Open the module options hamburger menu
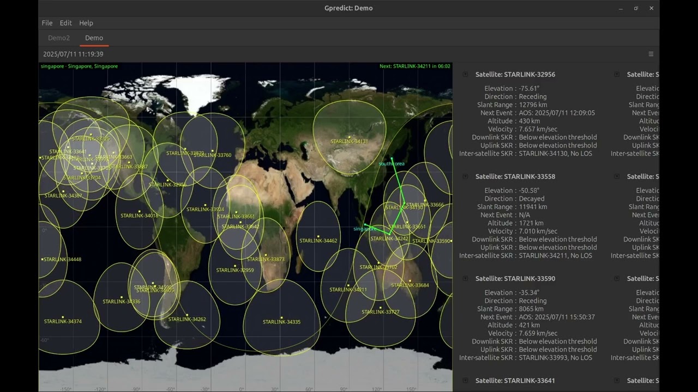 [x=651, y=54]
